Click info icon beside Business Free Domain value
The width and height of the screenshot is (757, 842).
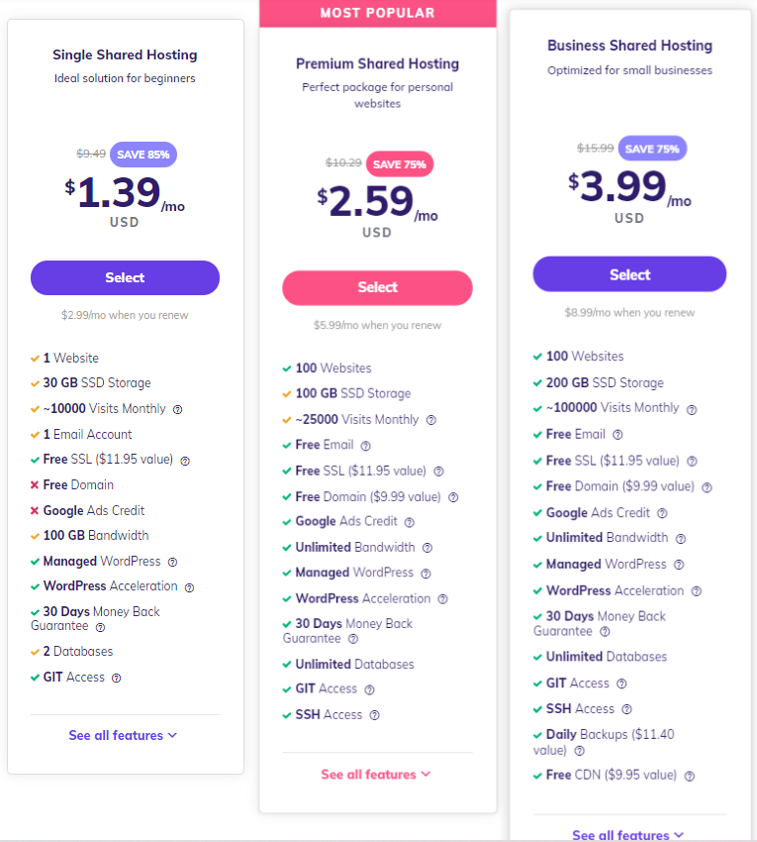(708, 487)
